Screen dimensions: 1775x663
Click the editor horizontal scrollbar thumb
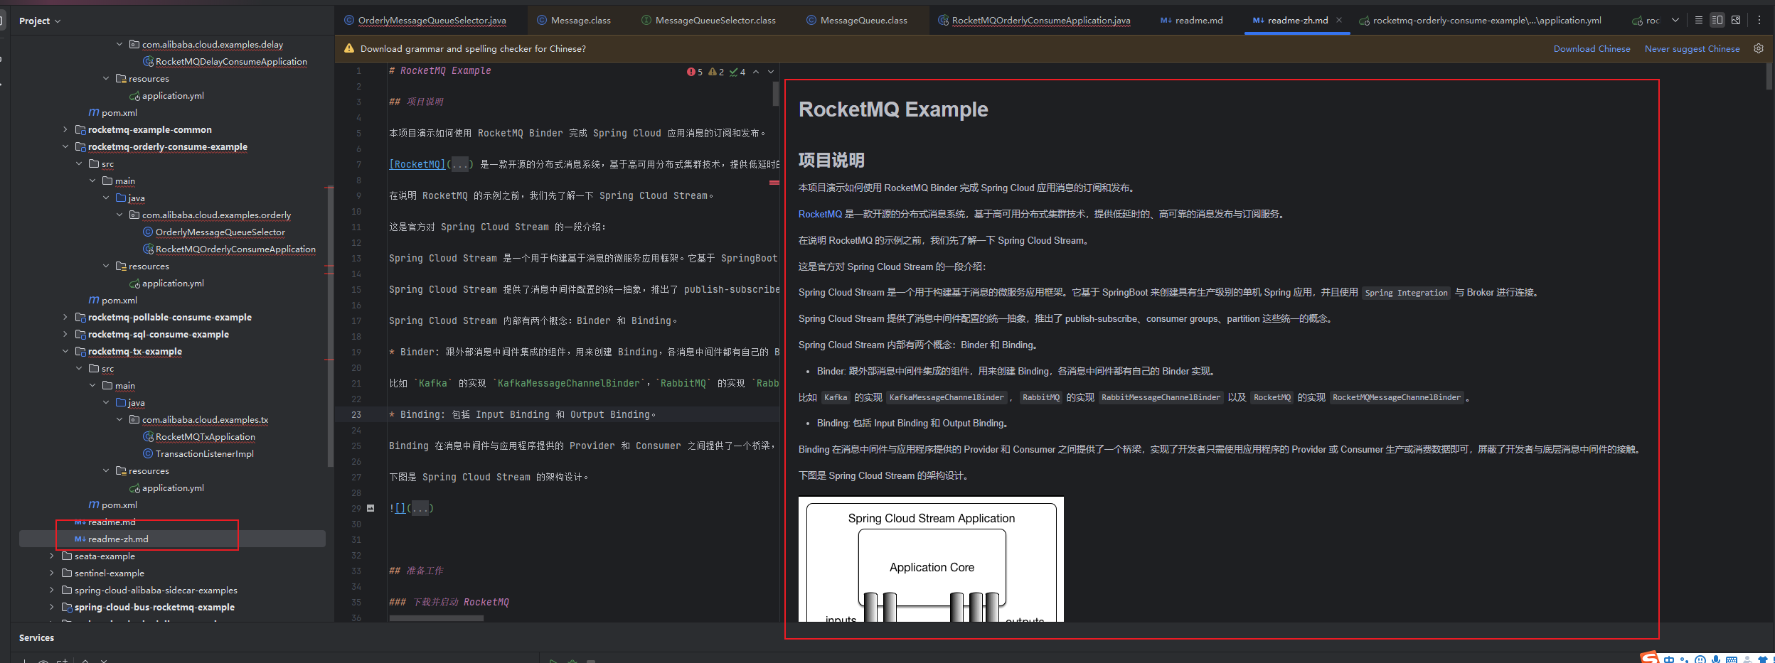tap(437, 618)
